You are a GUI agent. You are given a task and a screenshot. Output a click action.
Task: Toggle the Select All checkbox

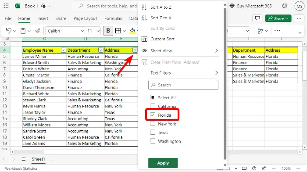click(153, 97)
